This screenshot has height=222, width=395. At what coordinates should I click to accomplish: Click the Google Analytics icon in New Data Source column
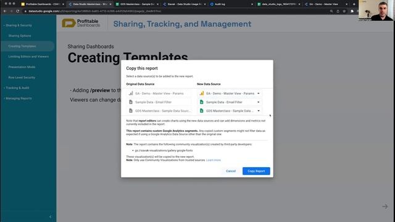202,93
